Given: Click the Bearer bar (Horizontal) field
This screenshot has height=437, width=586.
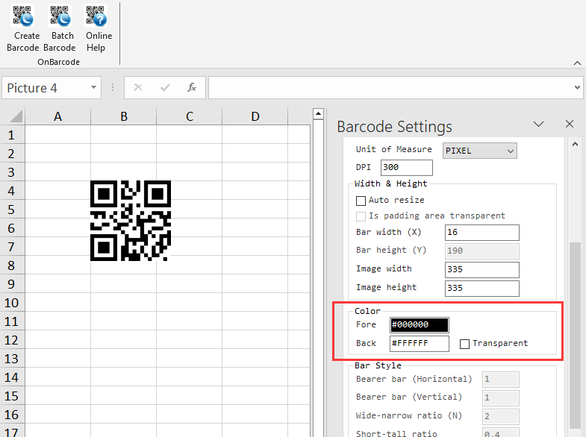Looking at the screenshot, I should point(500,379).
